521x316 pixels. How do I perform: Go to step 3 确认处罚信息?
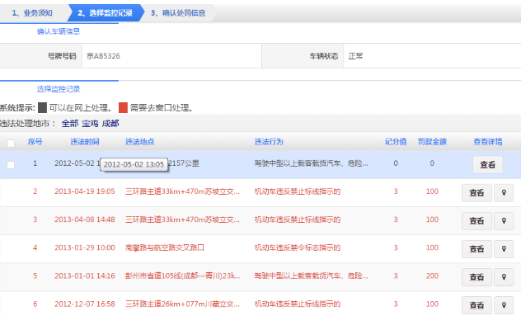(x=178, y=13)
